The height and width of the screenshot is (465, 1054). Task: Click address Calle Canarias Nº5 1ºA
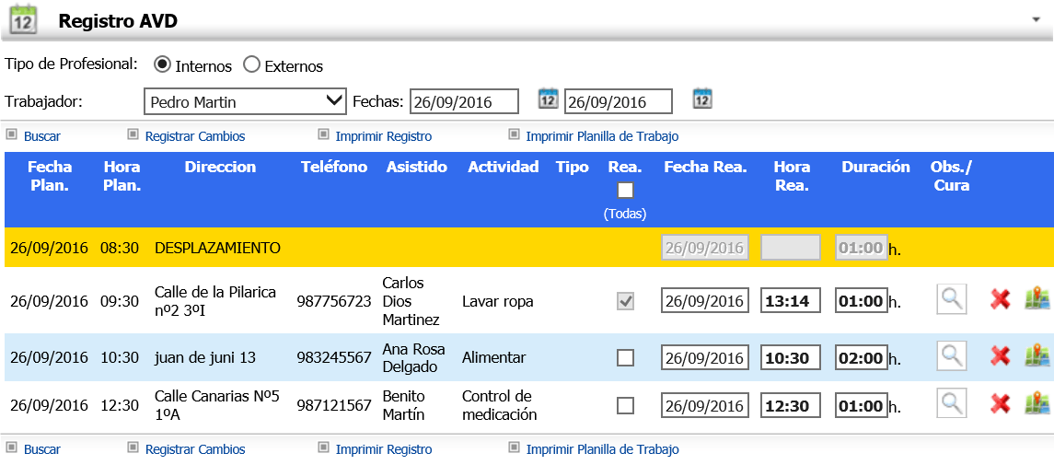(x=216, y=404)
